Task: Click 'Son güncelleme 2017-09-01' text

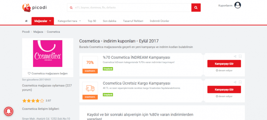Action: (x=36, y=80)
